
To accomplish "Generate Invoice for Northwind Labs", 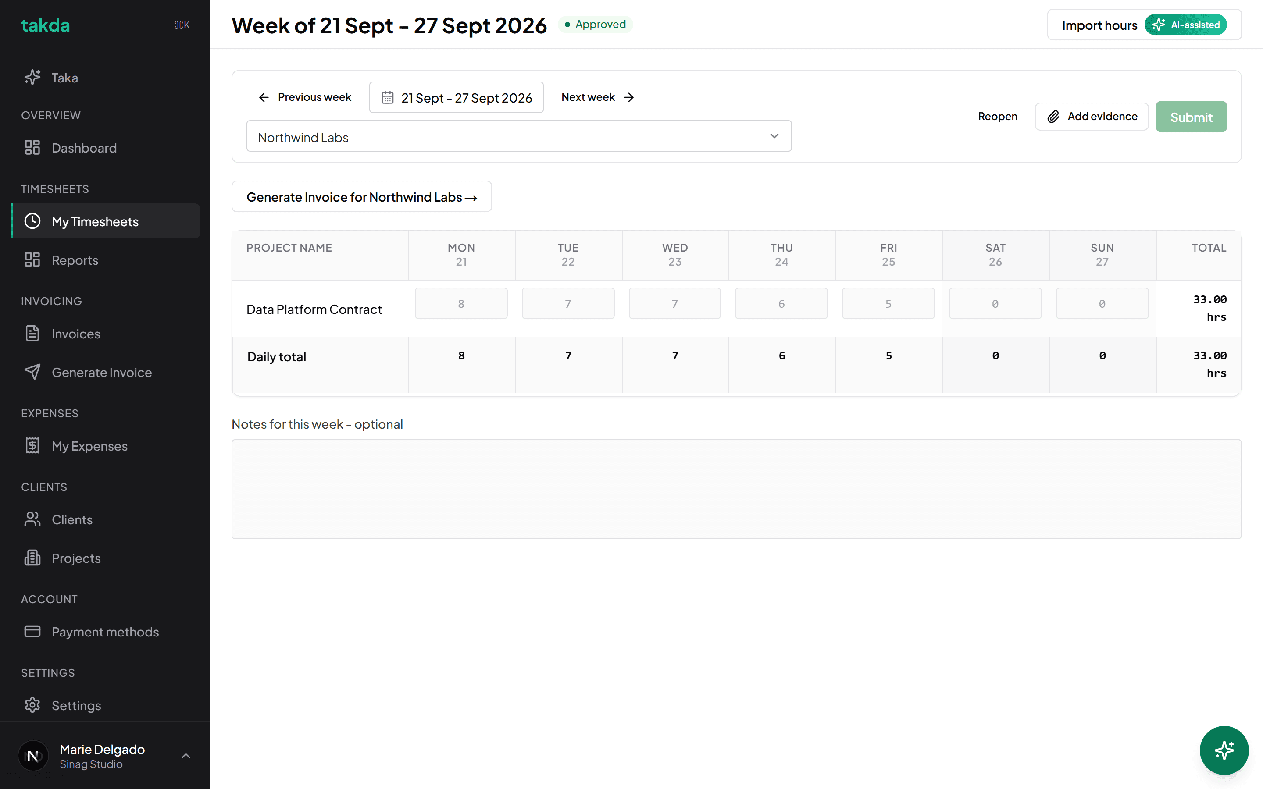I will 361,197.
